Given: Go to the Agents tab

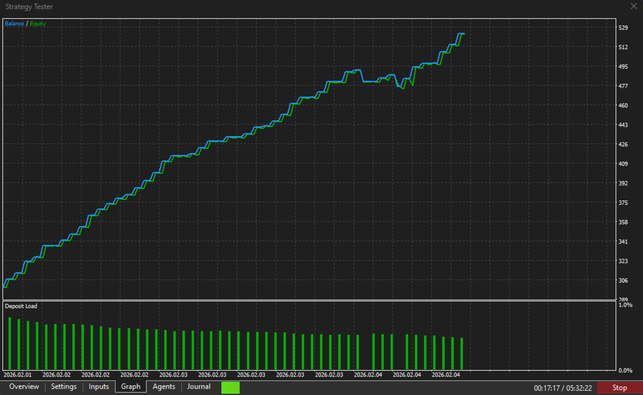Looking at the screenshot, I should (x=164, y=387).
